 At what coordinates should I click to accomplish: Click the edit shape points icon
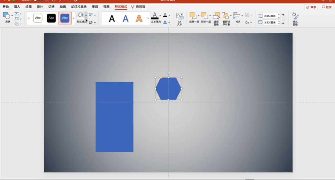click(16, 19)
